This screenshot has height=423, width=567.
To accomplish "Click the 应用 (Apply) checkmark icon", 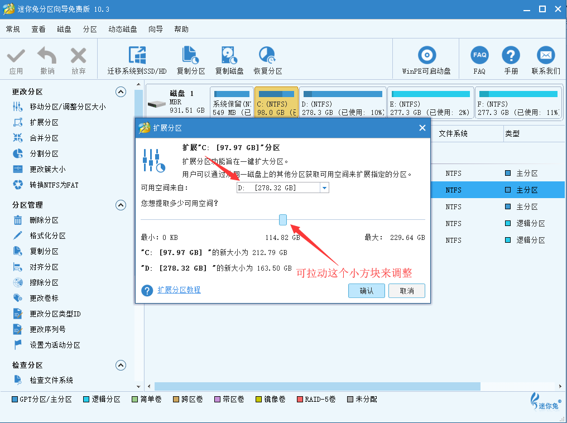I will pos(16,56).
